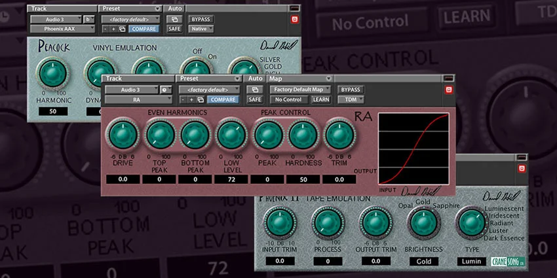Open Phoenix AAX plugin selector dropdown
The height and width of the screenshot is (278, 557).
[x=62, y=29]
